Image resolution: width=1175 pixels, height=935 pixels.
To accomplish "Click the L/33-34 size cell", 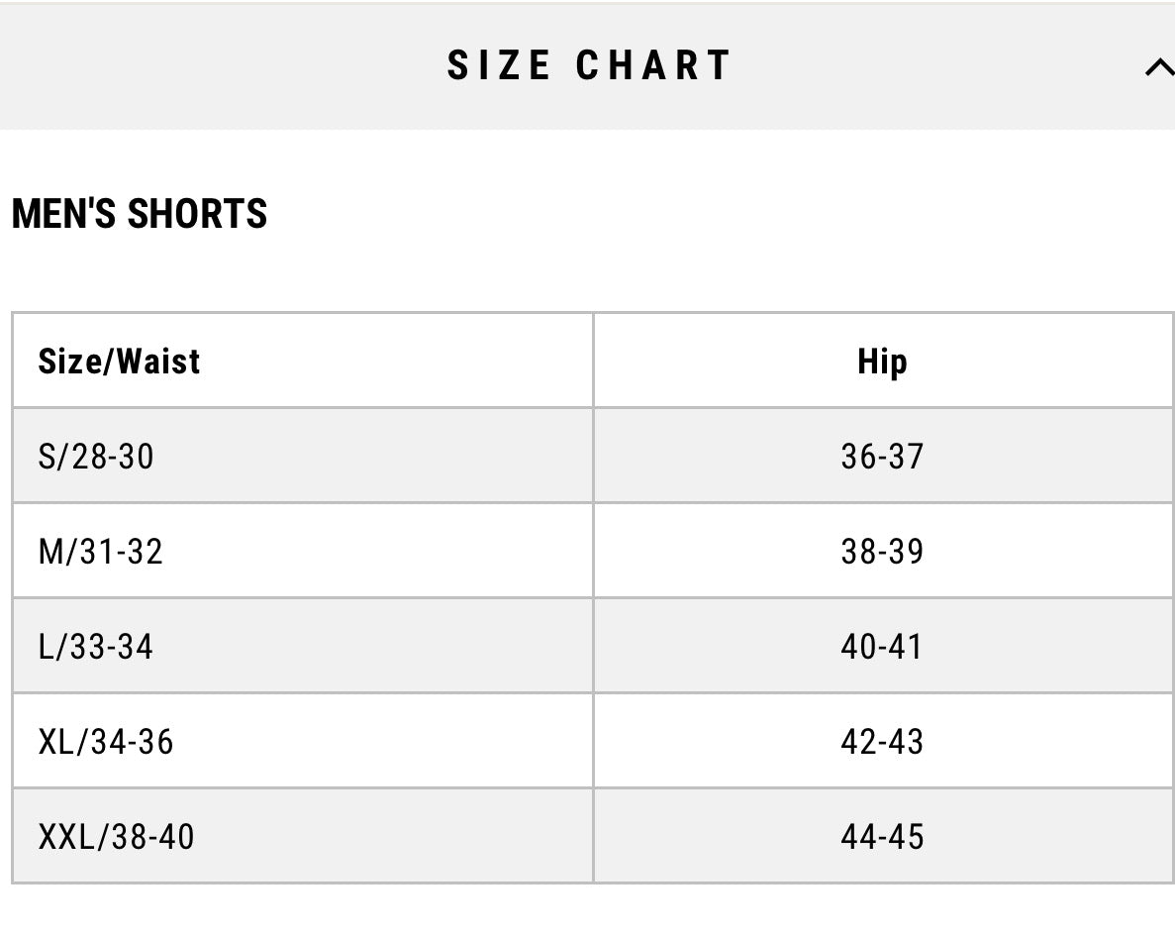I will (96, 647).
